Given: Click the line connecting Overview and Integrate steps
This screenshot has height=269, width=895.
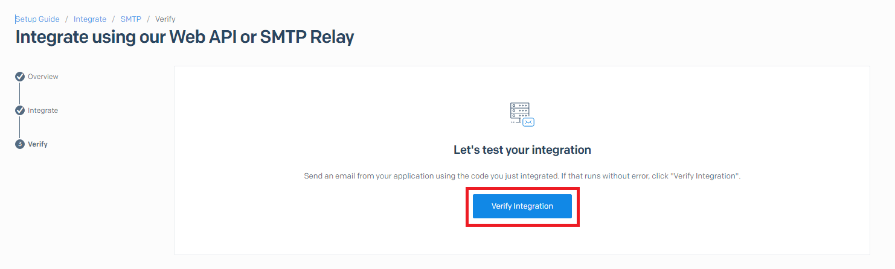Looking at the screenshot, I should pyautogui.click(x=20, y=93).
